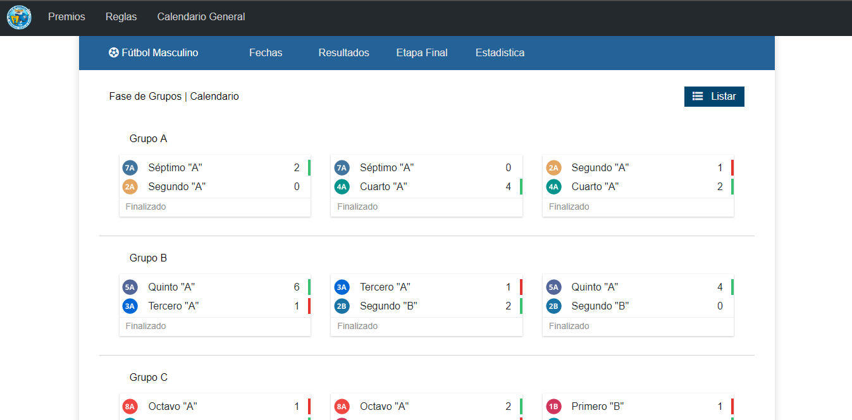Image resolution: width=852 pixels, height=420 pixels.
Task: Open the Premios menu item
Action: [66, 17]
